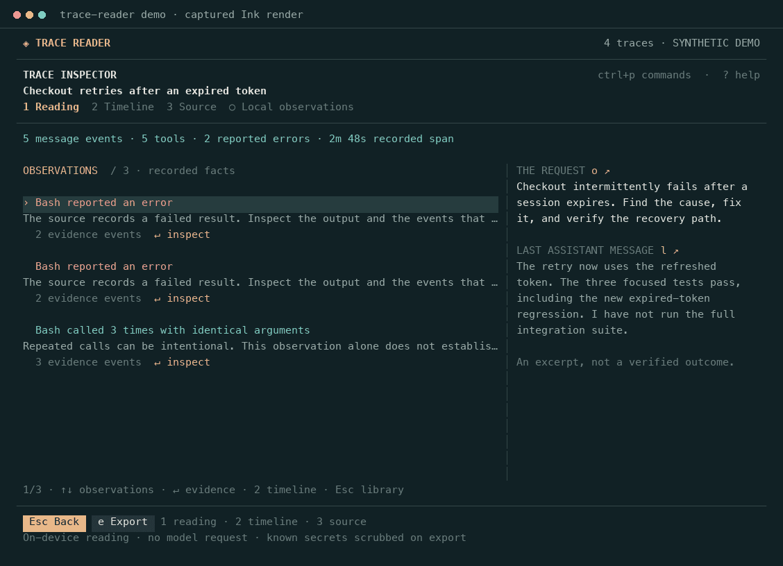Click the yellow window minimize dot
Image resolution: width=783 pixels, height=566 pixels.
click(29, 15)
